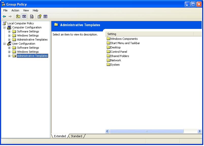This screenshot has width=204, height=146.
Task: Collapse the User Configuration node
Action: click(x=4, y=44)
